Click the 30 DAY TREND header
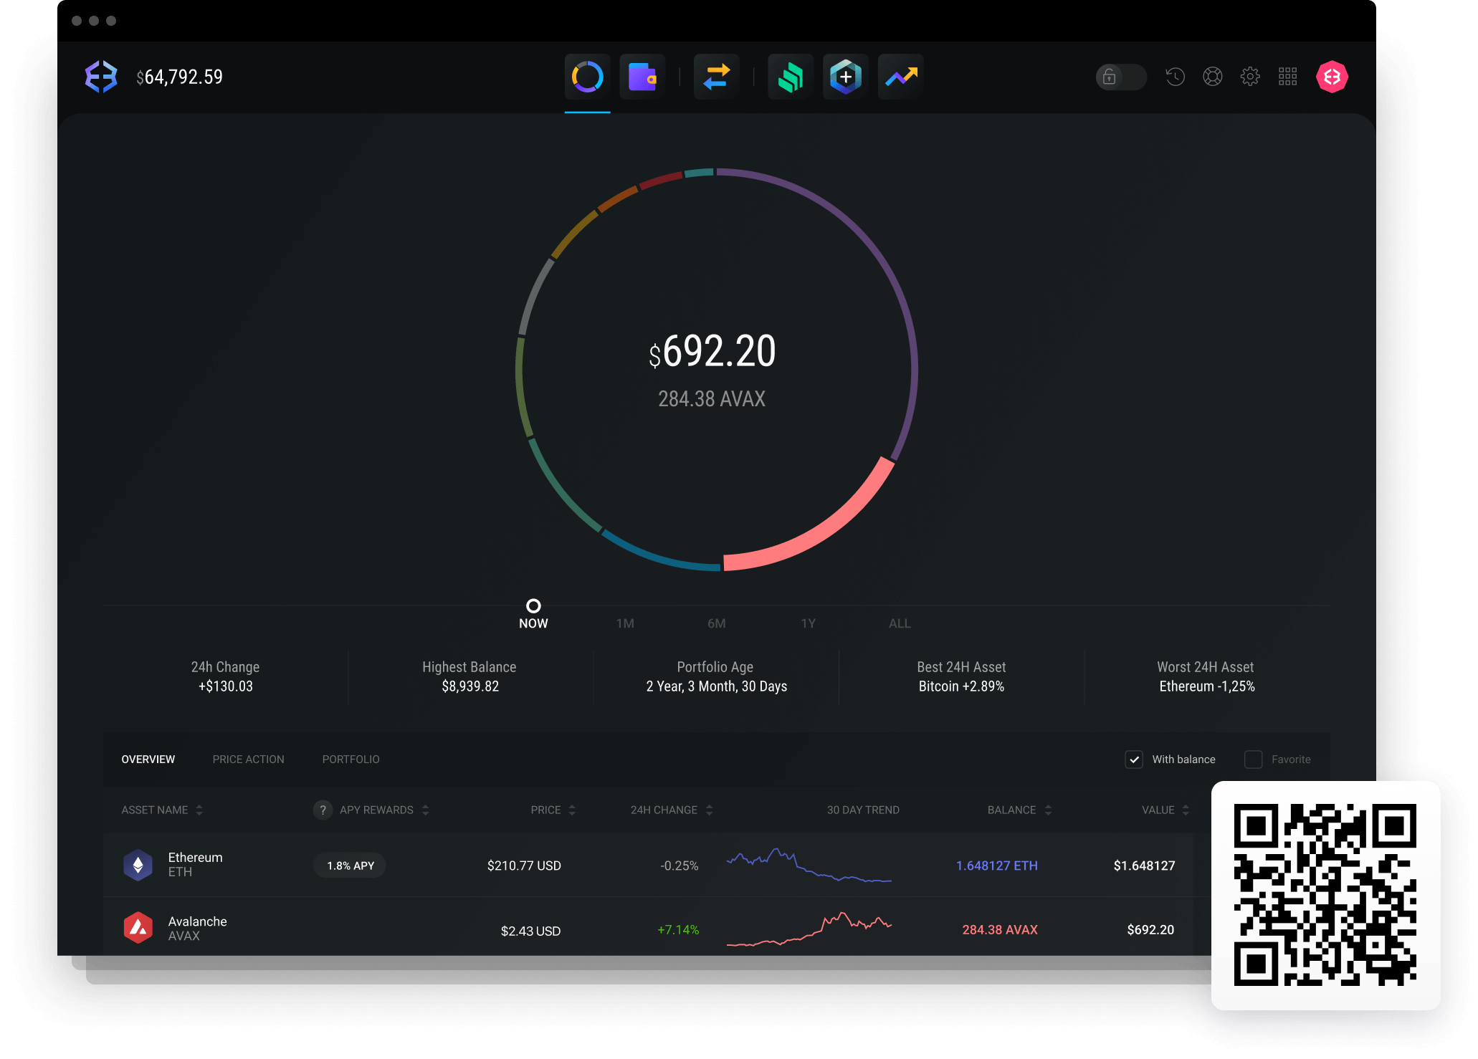Image resolution: width=1478 pixels, height=1059 pixels. 863,810
